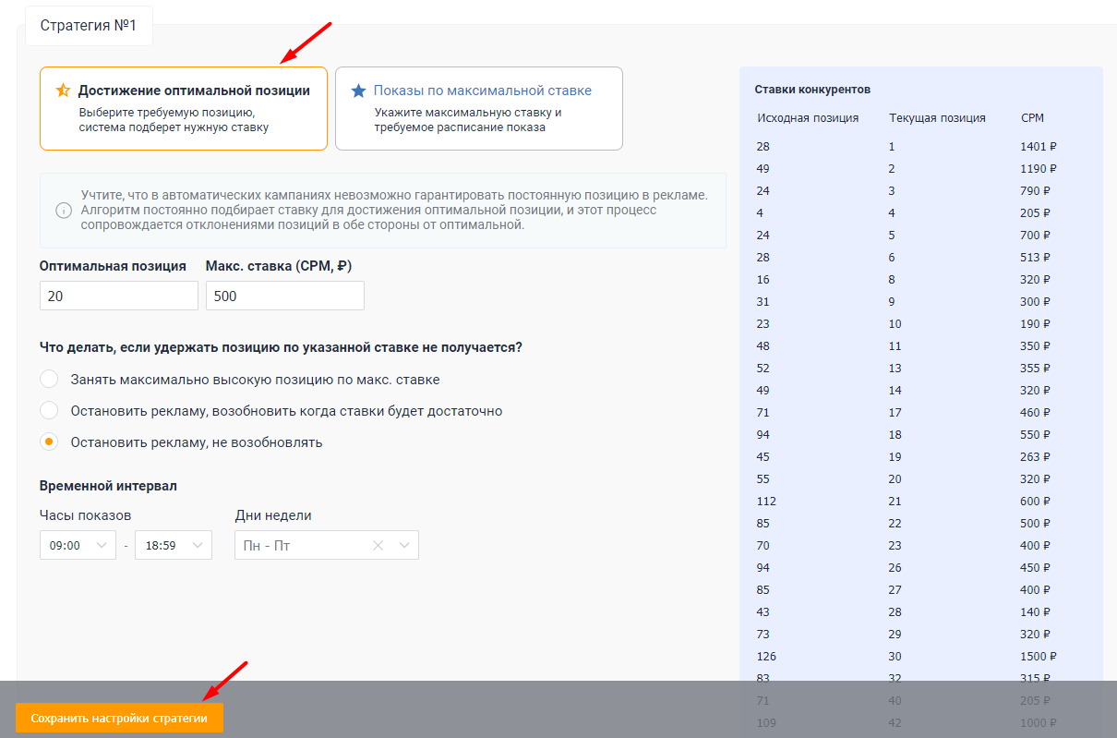Select 'Остановить рекламу, возобновить когда' radio option

pos(49,411)
